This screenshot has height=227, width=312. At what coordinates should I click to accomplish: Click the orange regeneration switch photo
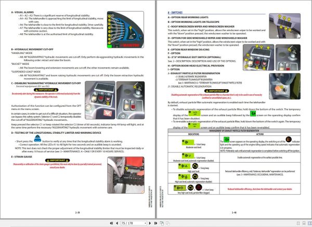click(x=285, y=86)
